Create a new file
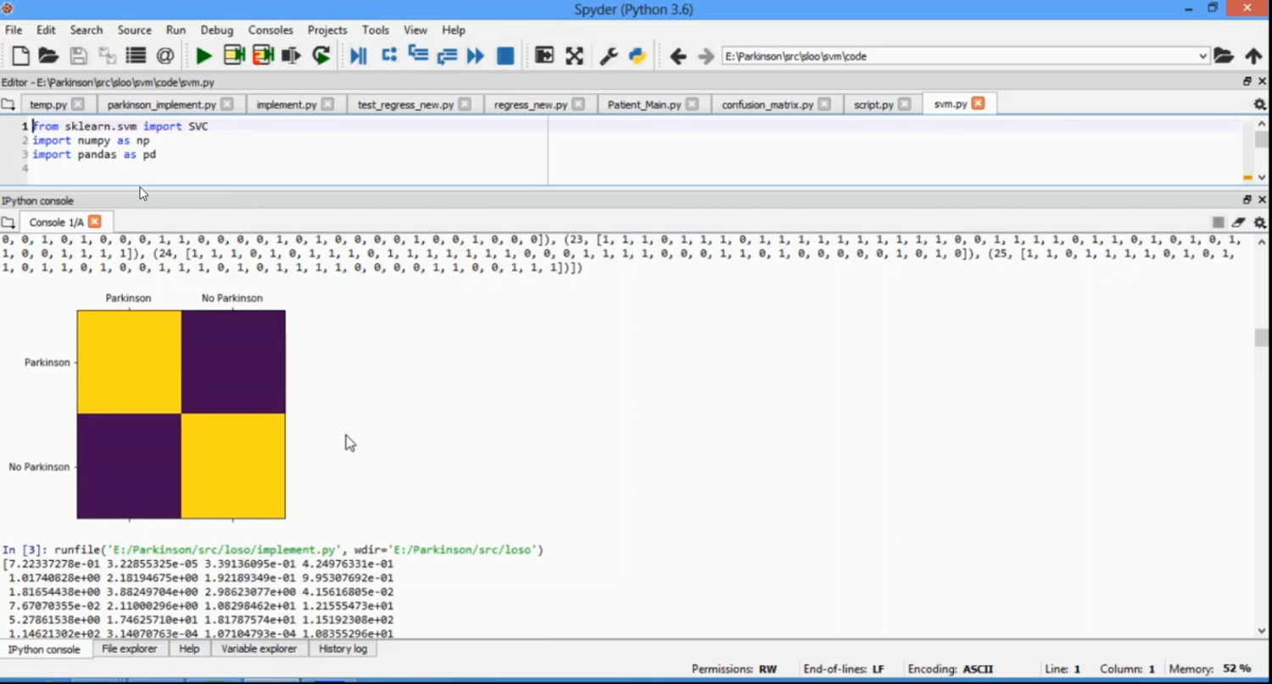 tap(20, 55)
